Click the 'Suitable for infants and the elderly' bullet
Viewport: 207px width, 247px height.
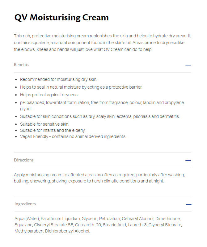click(x=53, y=130)
